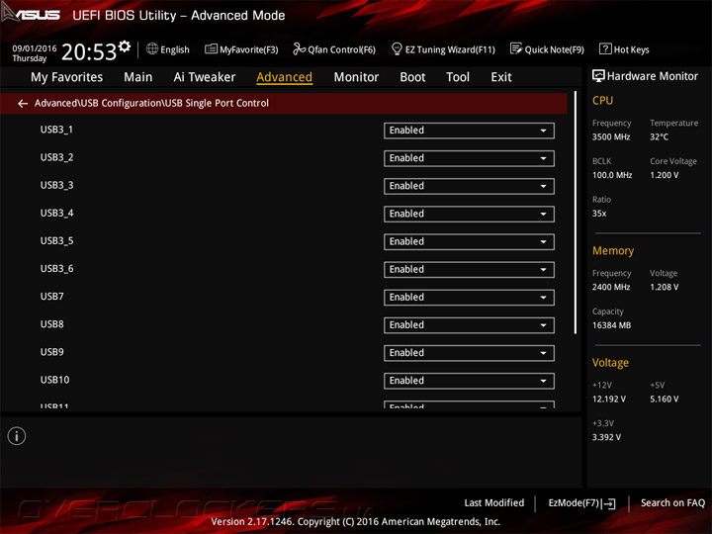Click the back arrow in the breadcrumb bar
Image resolution: width=712 pixels, height=534 pixels.
click(x=23, y=104)
